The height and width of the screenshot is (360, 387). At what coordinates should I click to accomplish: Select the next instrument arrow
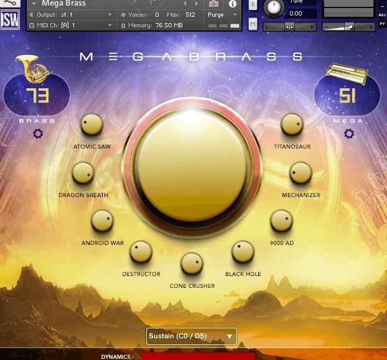pyautogui.click(x=197, y=4)
